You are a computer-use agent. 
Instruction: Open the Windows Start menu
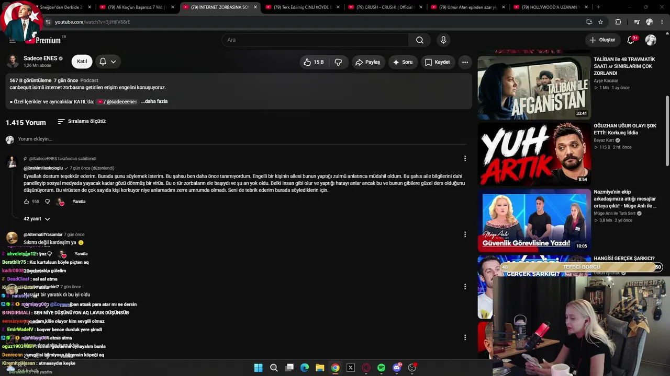258,368
